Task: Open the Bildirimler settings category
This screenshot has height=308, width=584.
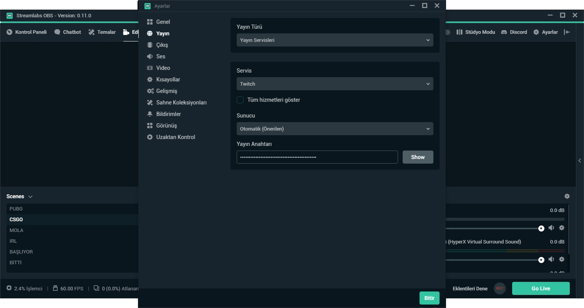Action: pyautogui.click(x=164, y=114)
